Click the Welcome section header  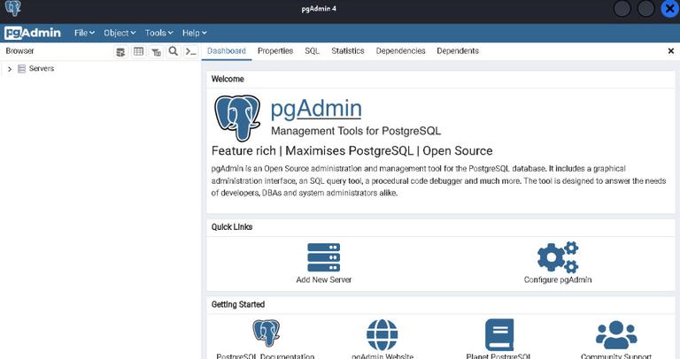tap(228, 79)
